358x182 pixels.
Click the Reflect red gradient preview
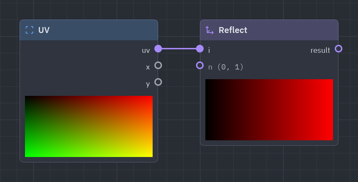(x=269, y=110)
